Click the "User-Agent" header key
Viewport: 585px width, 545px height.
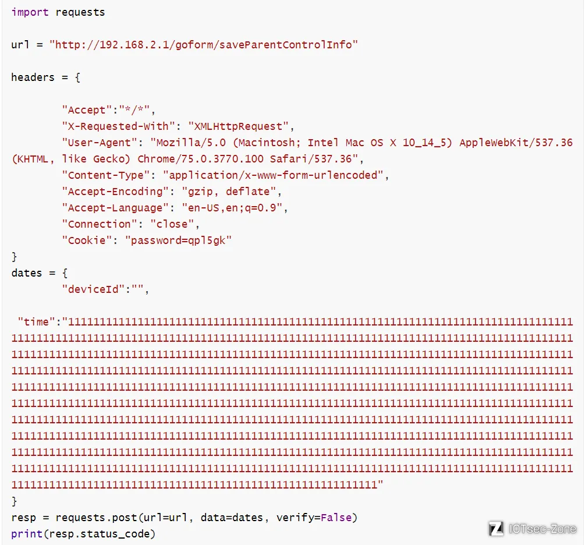coord(99,143)
